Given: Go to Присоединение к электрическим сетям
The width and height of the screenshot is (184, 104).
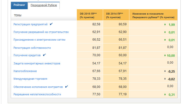Looking at the screenshot, I should (x=39, y=40).
